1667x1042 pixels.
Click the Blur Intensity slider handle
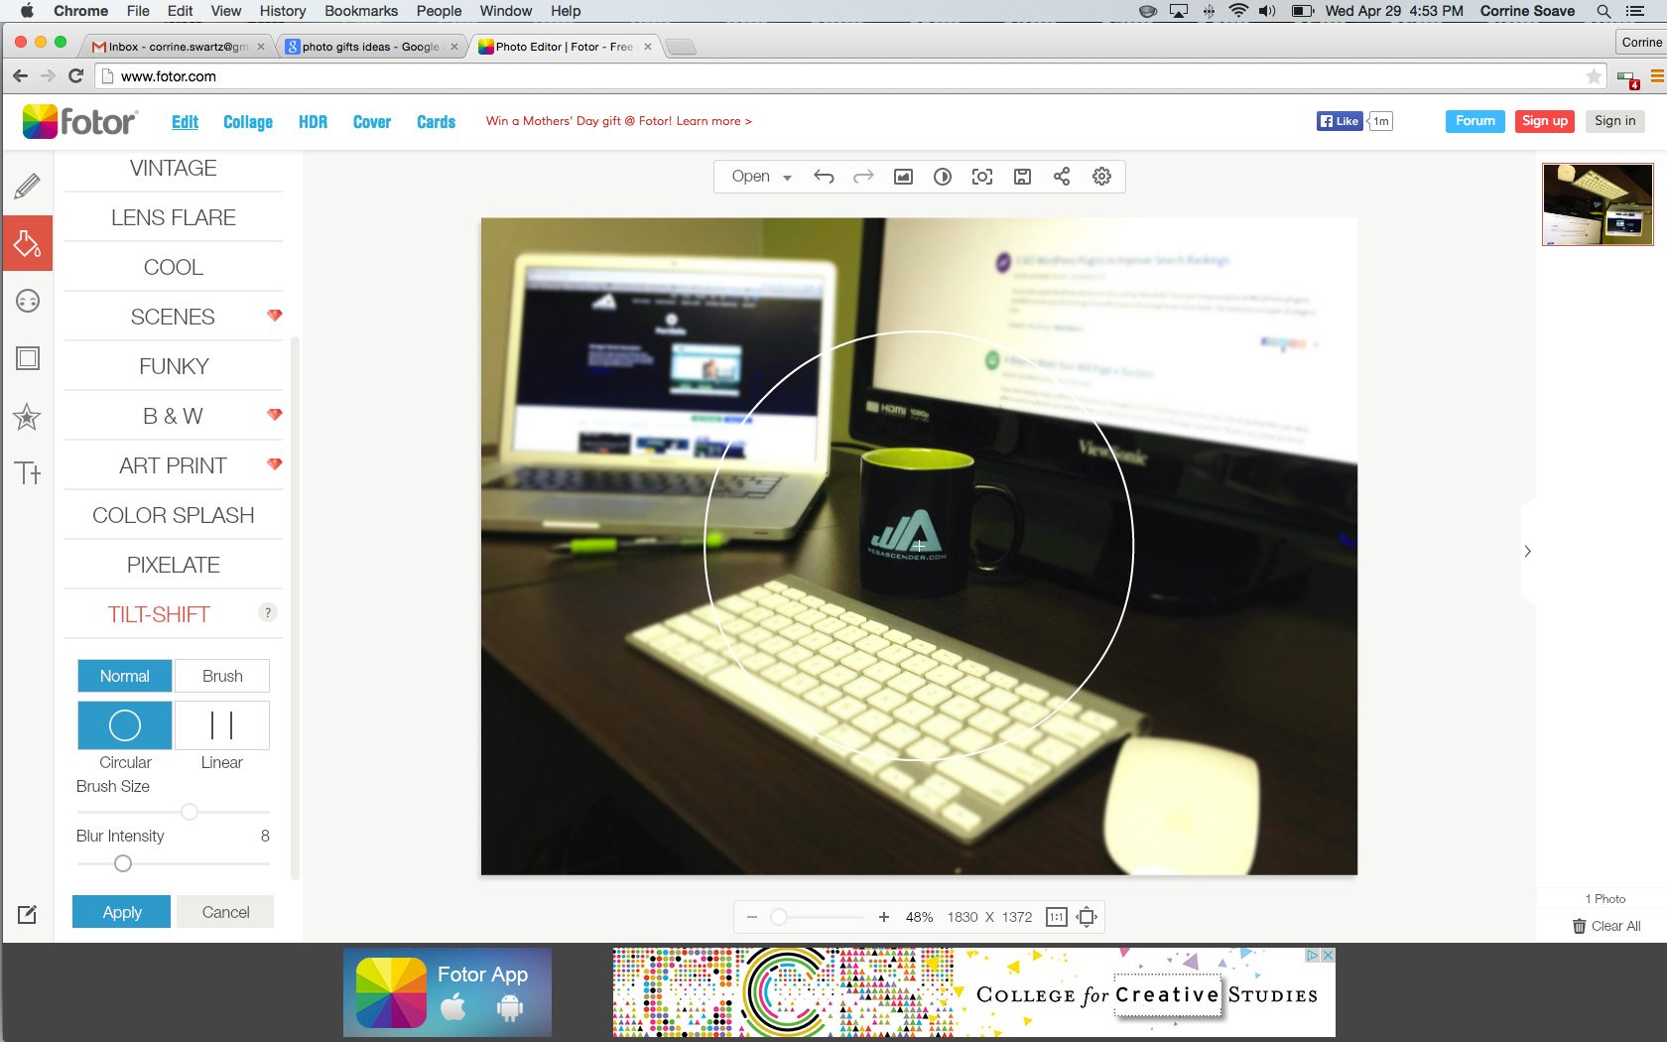123,863
